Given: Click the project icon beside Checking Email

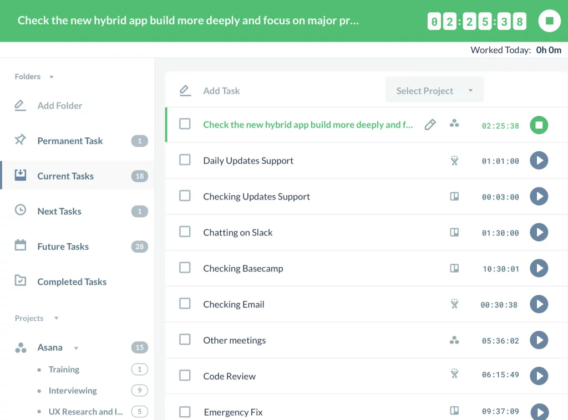Looking at the screenshot, I should pyautogui.click(x=454, y=304).
